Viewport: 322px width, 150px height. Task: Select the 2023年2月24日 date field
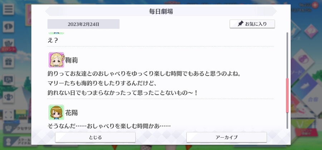pos(83,24)
